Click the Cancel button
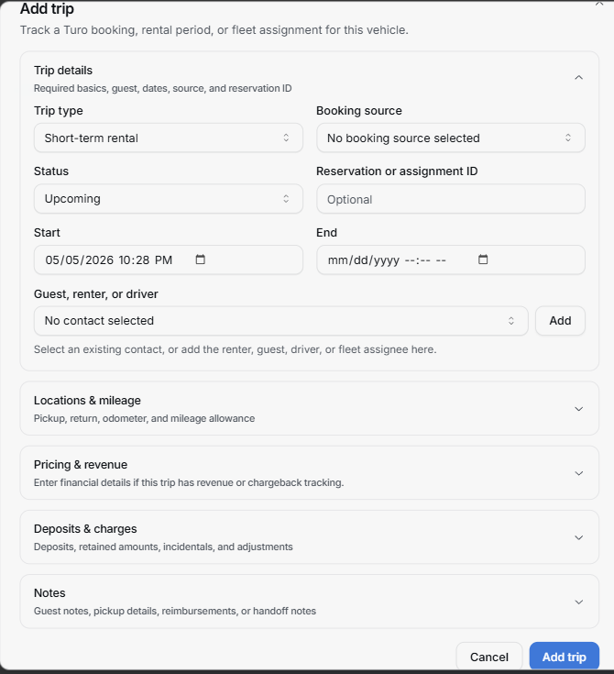The width and height of the screenshot is (614, 674). 489,657
